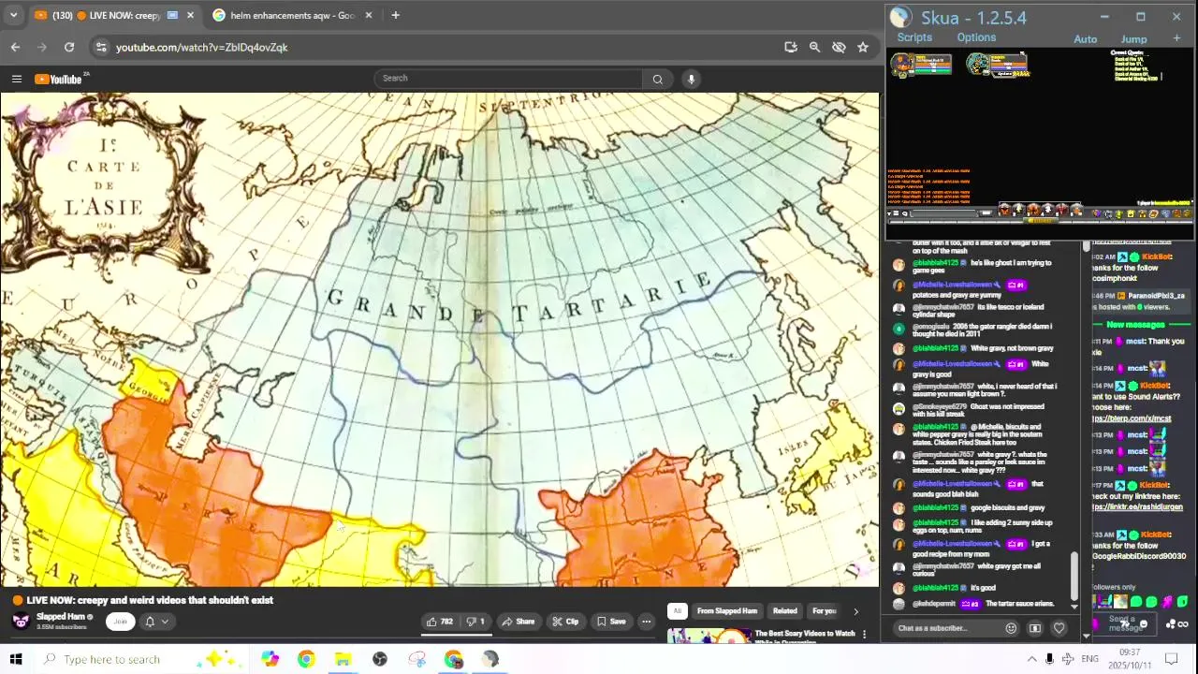Open Skua Scripts menu
The image size is (1198, 674).
914,38
